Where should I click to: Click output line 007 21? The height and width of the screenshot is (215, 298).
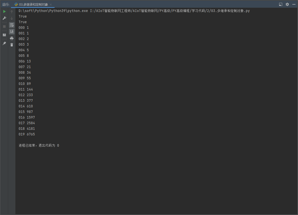[25, 67]
